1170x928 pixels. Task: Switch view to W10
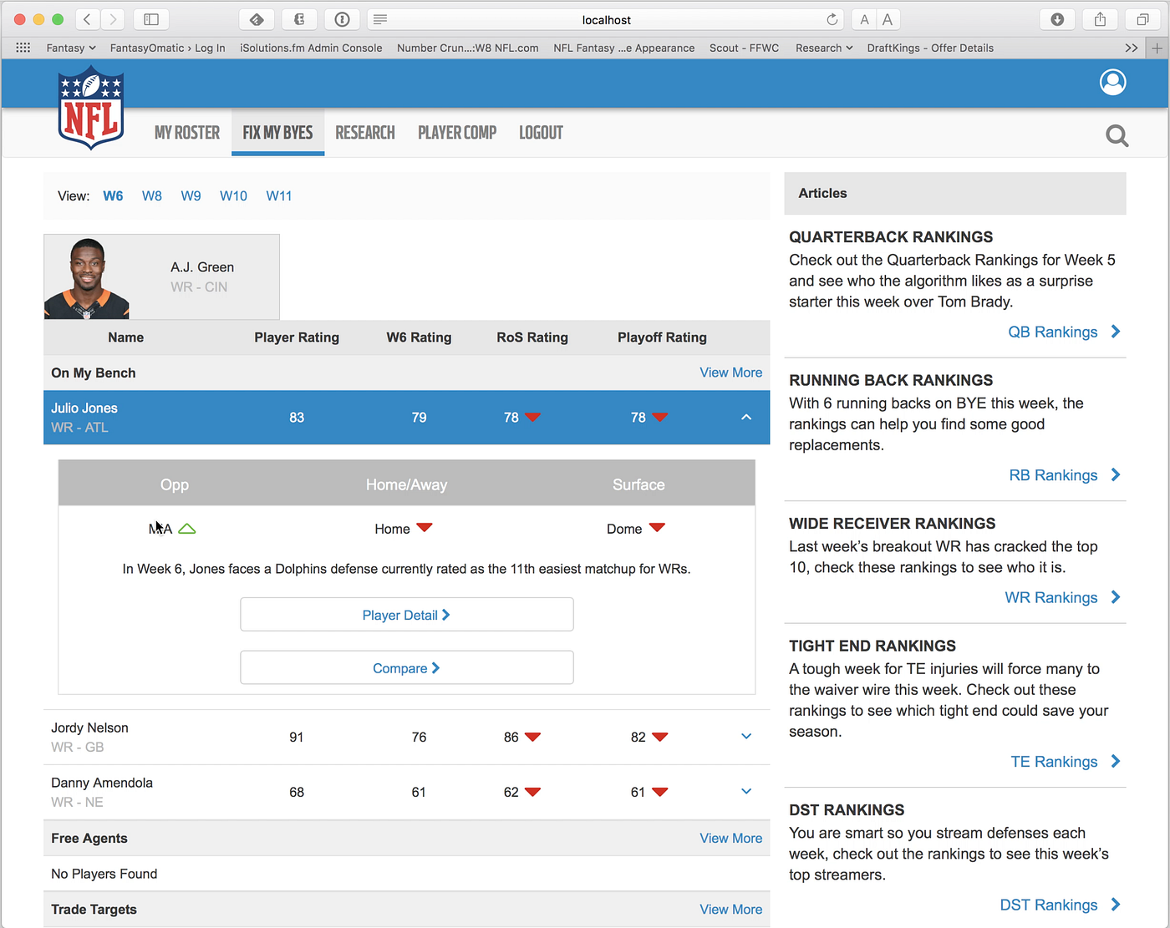[x=233, y=195]
